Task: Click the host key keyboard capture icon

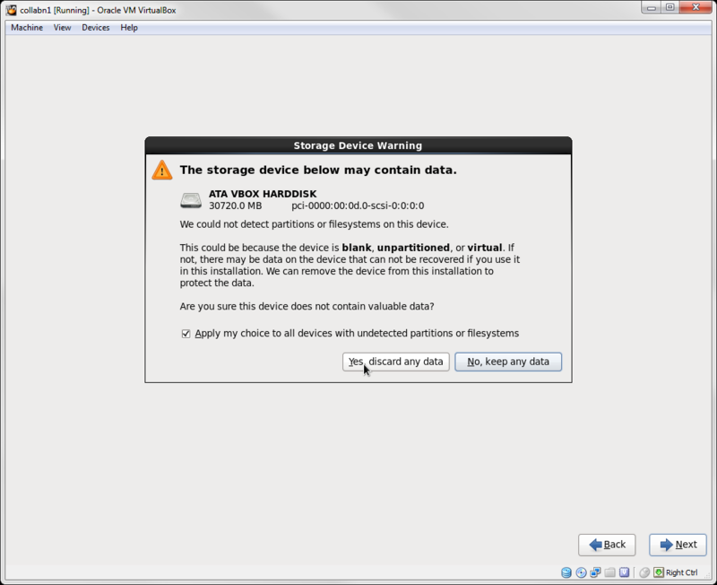Action: (659, 572)
